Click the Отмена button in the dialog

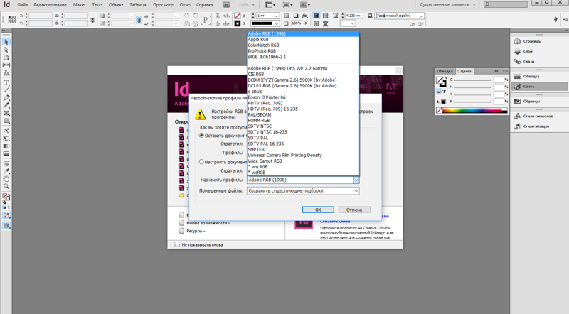354,210
